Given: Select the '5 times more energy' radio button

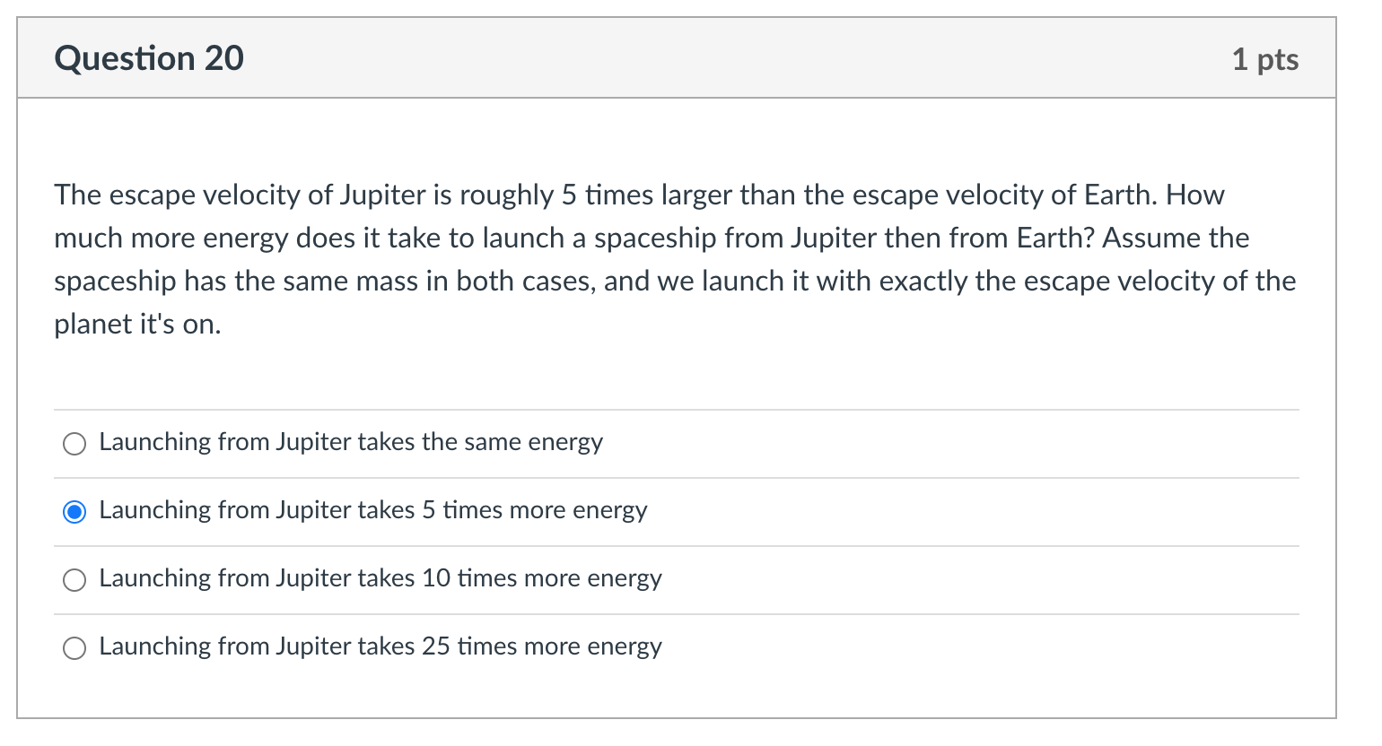Looking at the screenshot, I should (74, 512).
